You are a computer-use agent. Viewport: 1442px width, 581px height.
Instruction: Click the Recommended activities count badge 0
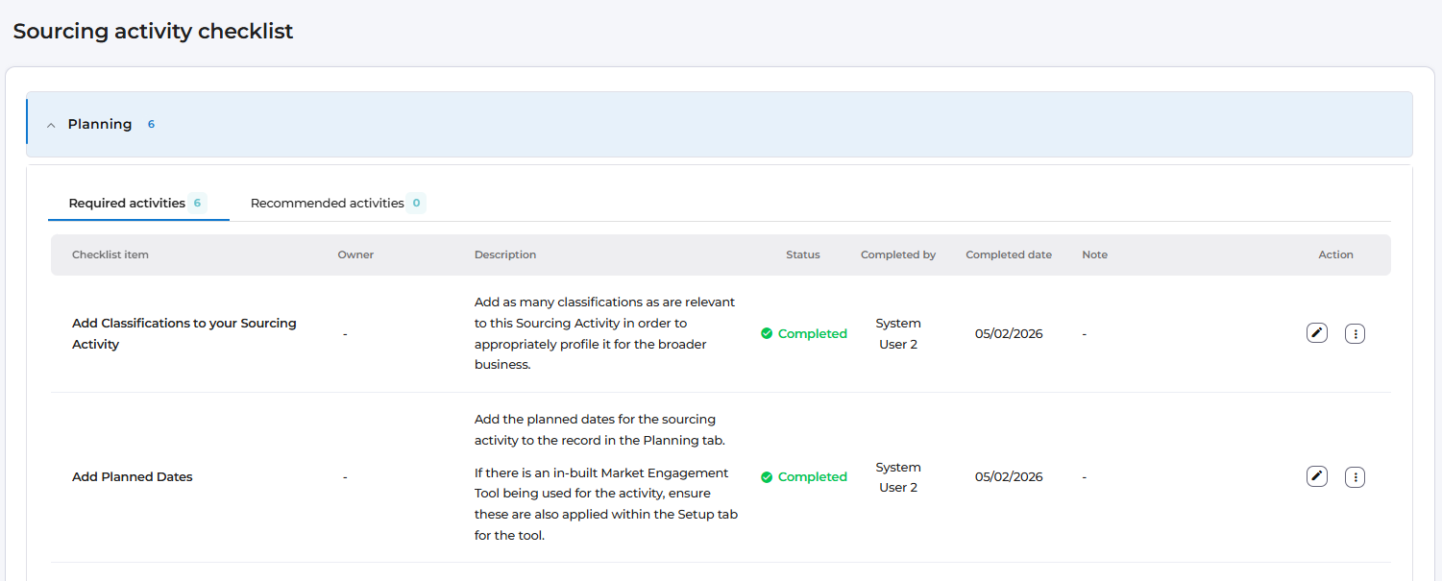[x=416, y=203]
